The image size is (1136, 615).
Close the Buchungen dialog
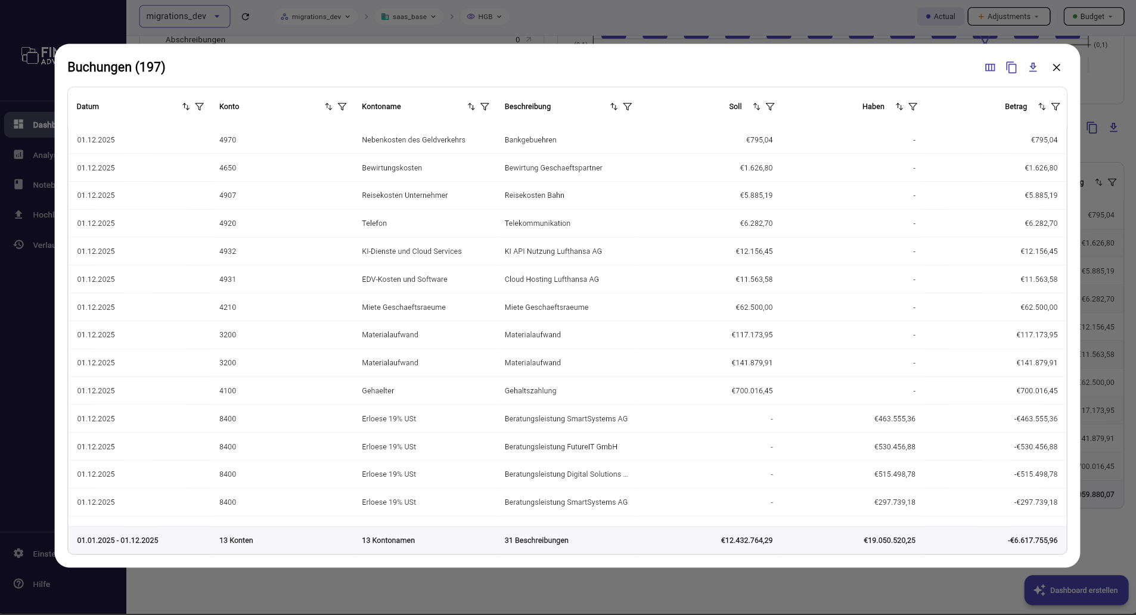tap(1057, 67)
